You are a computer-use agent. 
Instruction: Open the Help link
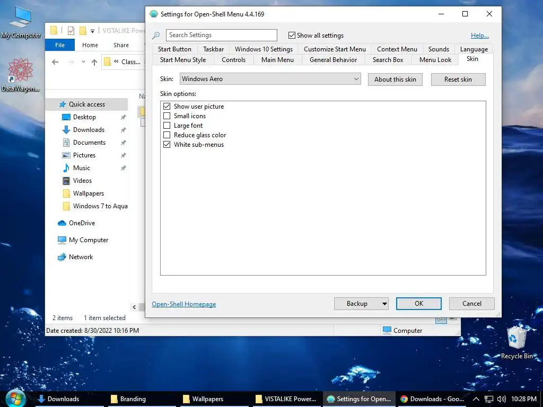(x=479, y=36)
